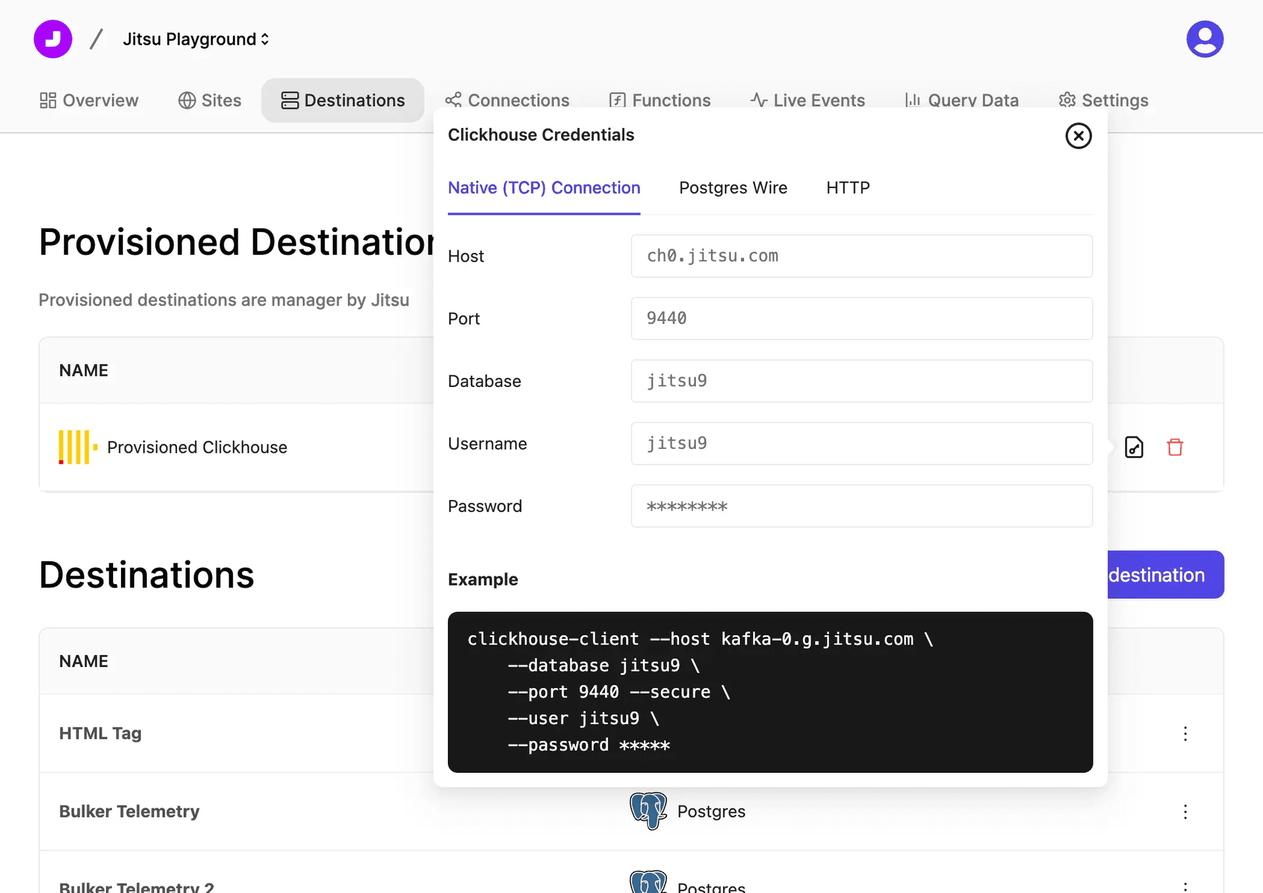Open the kebab menu for Bulker Telemetry
This screenshot has height=893, width=1263.
1185,811
